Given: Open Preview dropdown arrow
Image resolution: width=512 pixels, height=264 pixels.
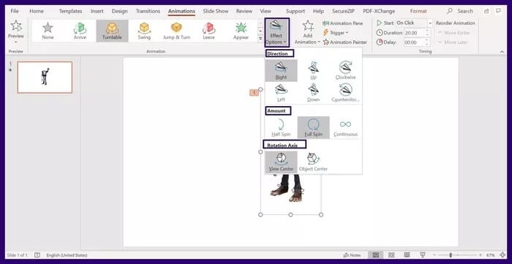Looking at the screenshot, I should point(16,42).
